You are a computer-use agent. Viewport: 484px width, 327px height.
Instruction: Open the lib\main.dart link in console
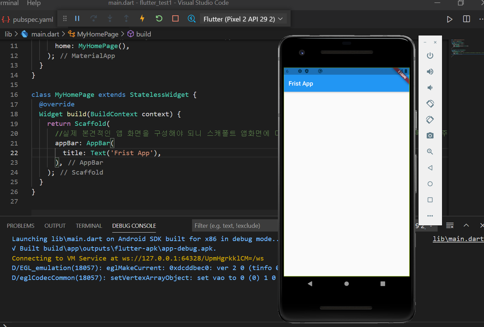coord(458,239)
